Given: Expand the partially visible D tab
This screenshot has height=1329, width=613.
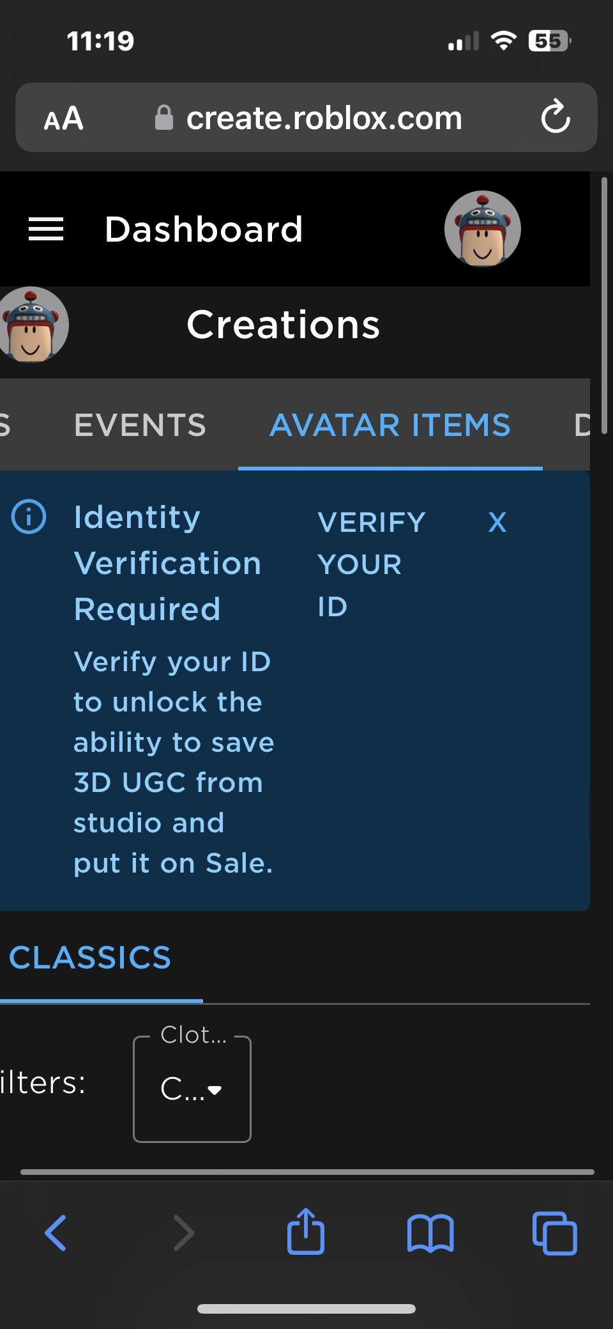Looking at the screenshot, I should (582, 424).
